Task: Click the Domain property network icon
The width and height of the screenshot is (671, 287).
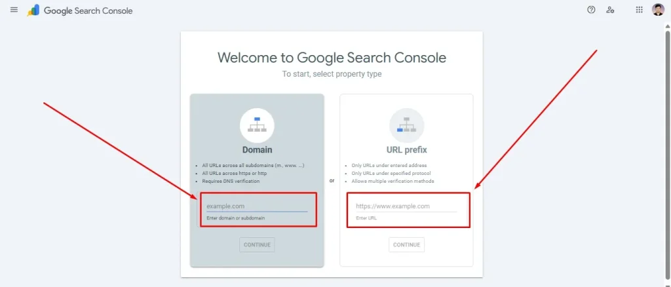Action: click(257, 124)
